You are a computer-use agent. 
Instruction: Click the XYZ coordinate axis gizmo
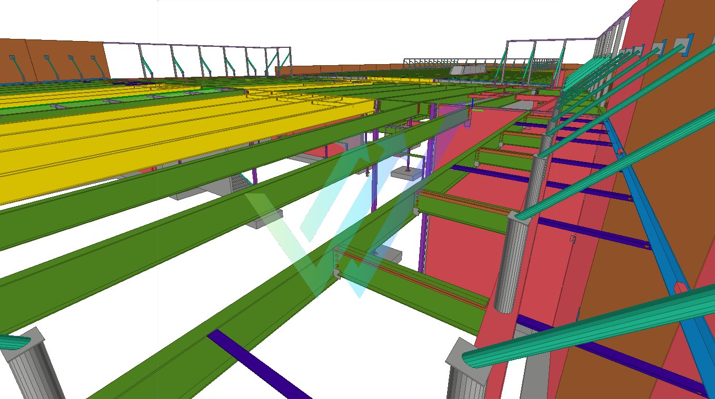(x=473, y=107)
